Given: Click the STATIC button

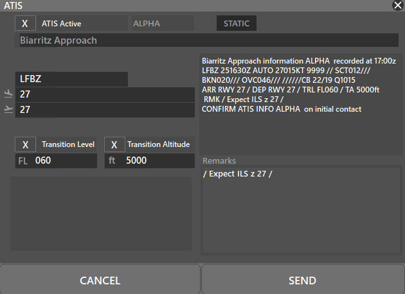Looking at the screenshot, I should point(237,23).
